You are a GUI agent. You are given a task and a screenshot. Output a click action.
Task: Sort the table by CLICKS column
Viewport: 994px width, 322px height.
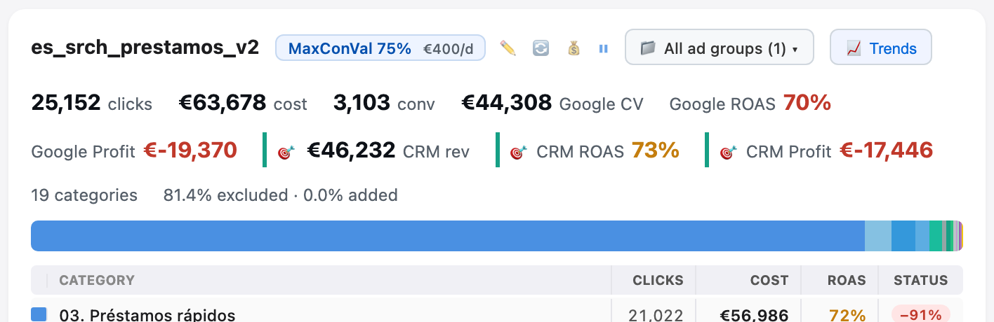click(658, 281)
